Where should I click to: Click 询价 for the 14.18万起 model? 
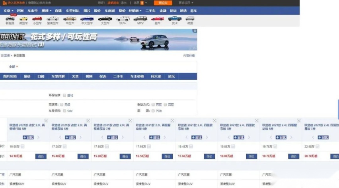click(x=41, y=156)
